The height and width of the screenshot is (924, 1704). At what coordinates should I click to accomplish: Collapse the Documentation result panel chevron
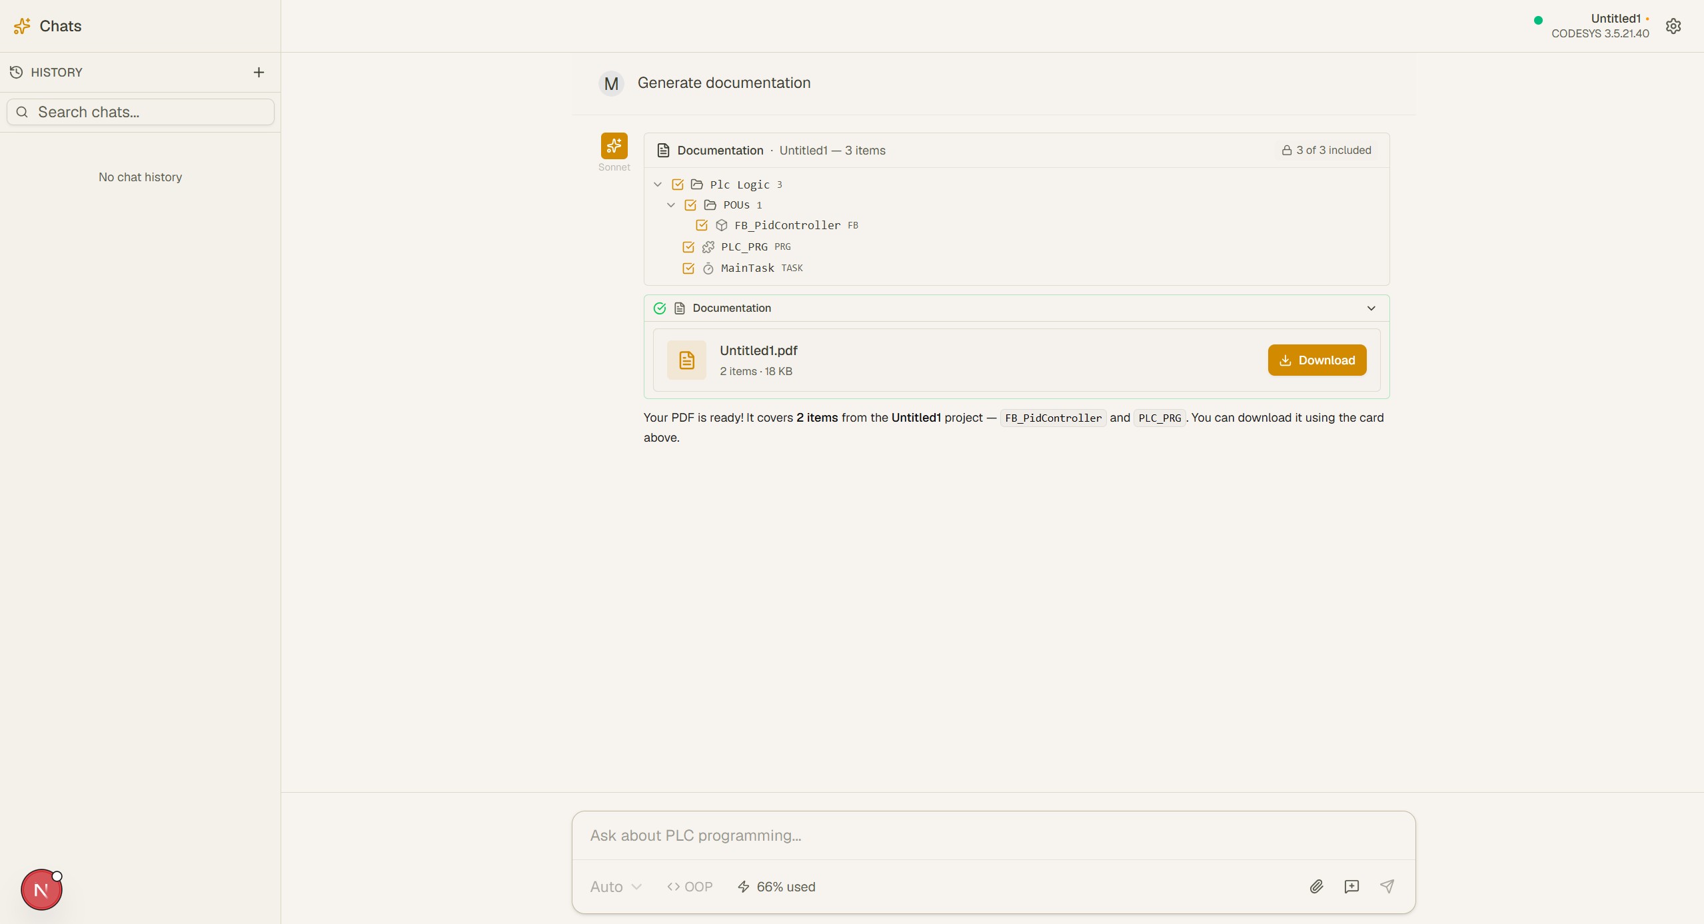tap(1371, 308)
